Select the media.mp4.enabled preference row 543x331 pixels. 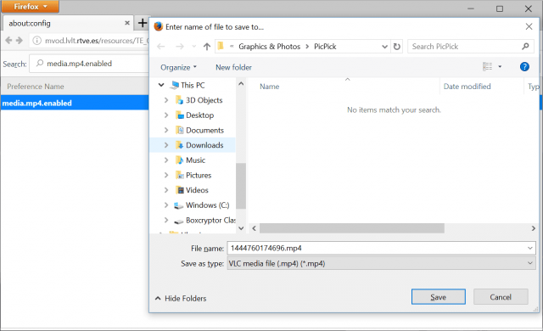[x=75, y=103]
